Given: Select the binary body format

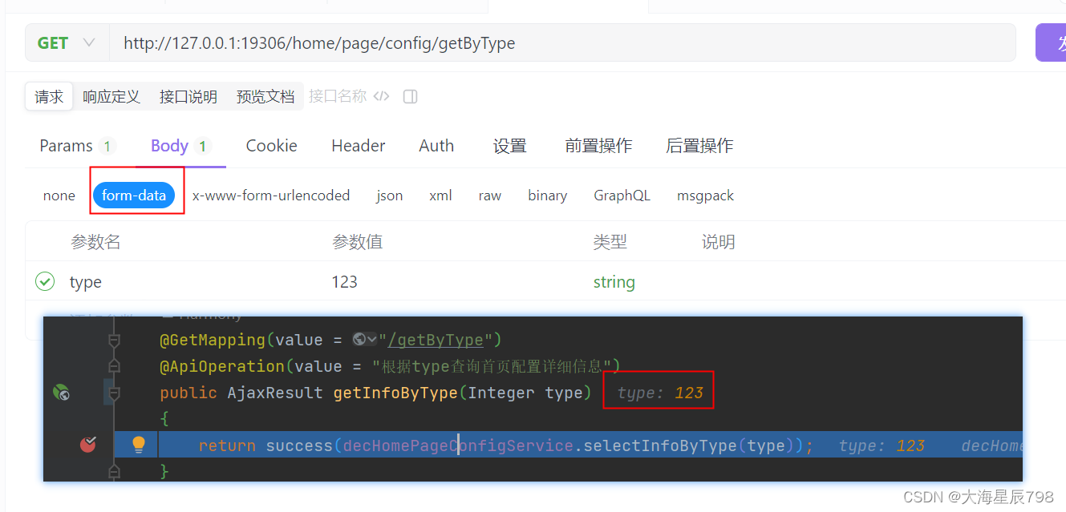Looking at the screenshot, I should (547, 195).
